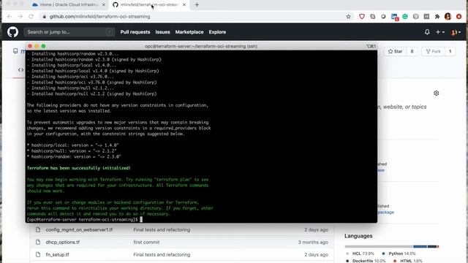View the stargazers count 0
This screenshot has height=263, width=468.
click(412, 51)
